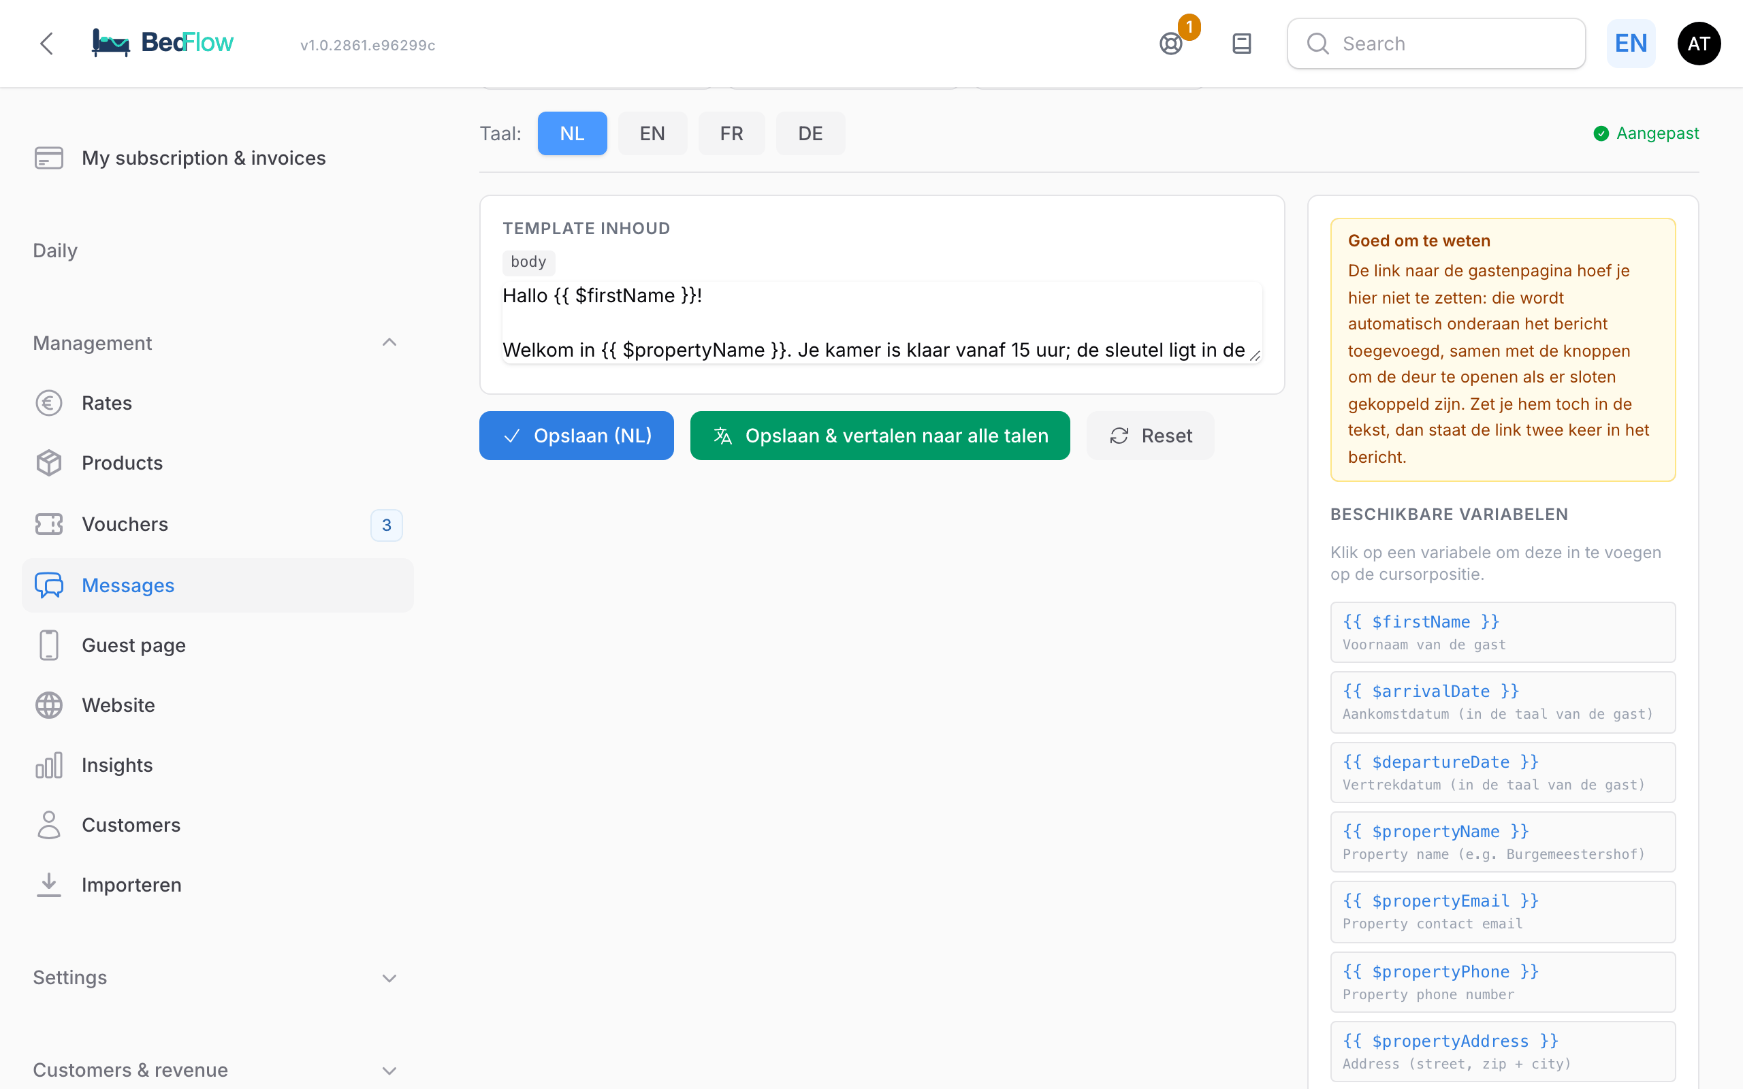Switch template language to DE
The height and width of the screenshot is (1089, 1743).
[x=810, y=133]
